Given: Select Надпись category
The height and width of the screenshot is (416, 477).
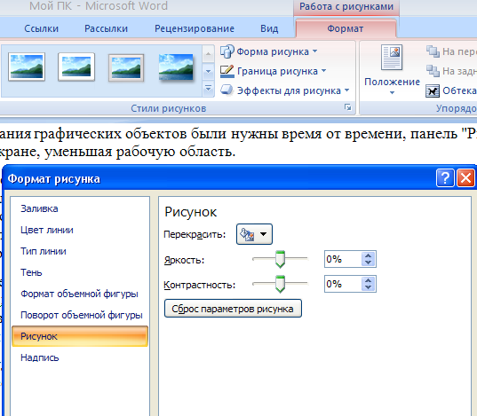Looking at the screenshot, I should click(x=40, y=357).
